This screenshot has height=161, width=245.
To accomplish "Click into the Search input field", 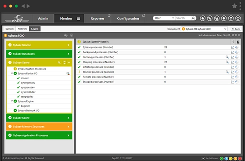I will pyautogui.click(x=183, y=18).
